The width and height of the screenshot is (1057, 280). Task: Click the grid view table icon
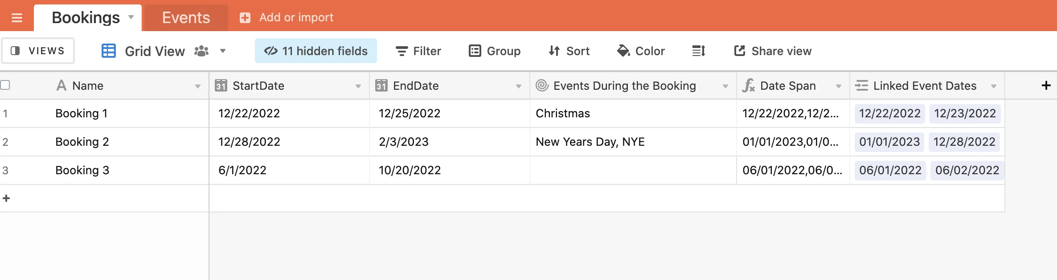[109, 51]
